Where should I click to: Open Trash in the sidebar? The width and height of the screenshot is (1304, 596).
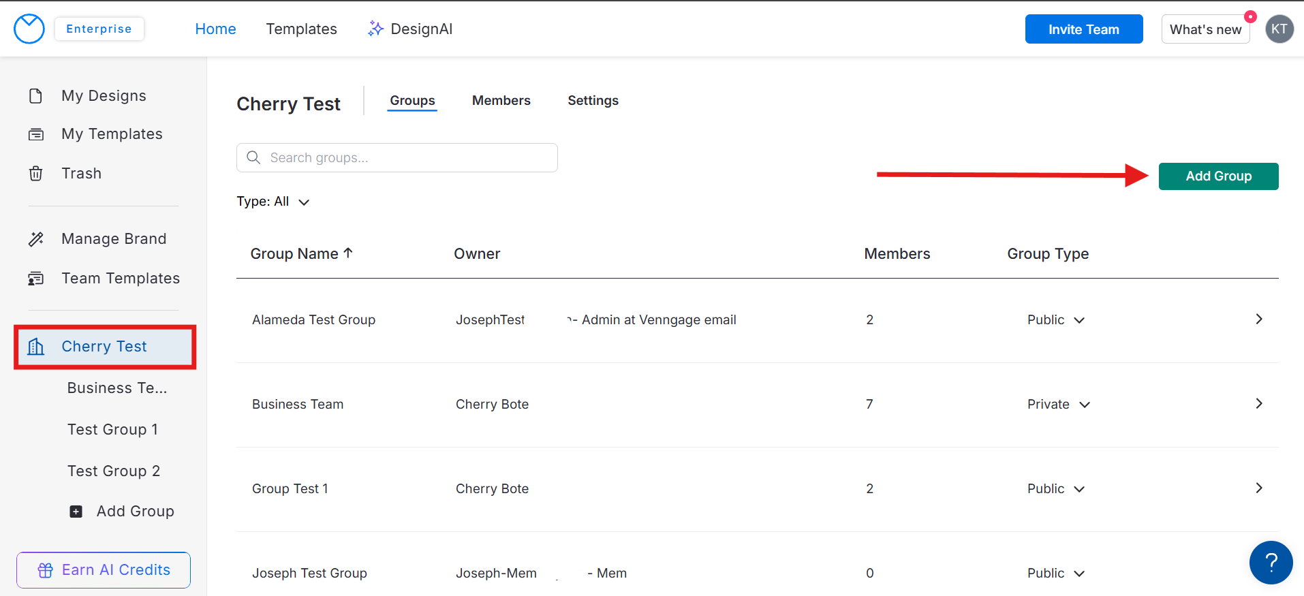pyautogui.click(x=81, y=174)
